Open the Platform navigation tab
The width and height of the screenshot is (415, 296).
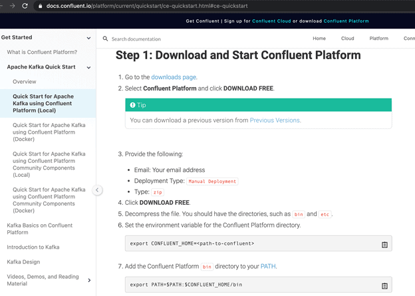click(379, 39)
